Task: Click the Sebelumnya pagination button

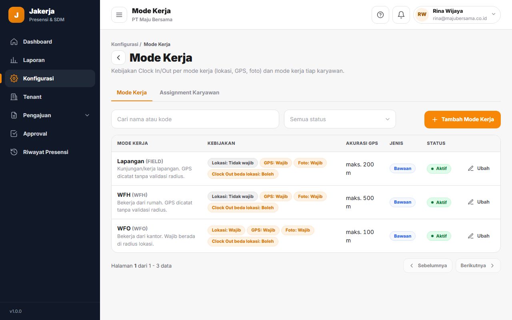Action: click(428, 266)
